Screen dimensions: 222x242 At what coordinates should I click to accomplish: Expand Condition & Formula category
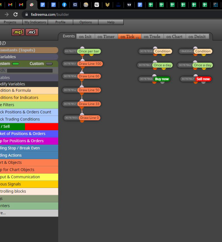(x=29, y=90)
